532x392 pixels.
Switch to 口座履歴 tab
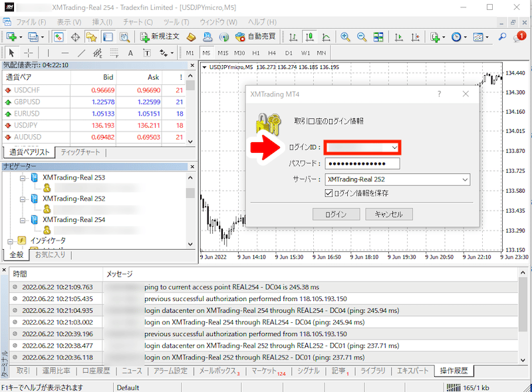click(x=96, y=371)
